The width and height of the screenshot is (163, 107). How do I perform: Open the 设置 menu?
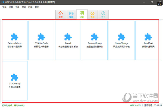tap(11, 7)
